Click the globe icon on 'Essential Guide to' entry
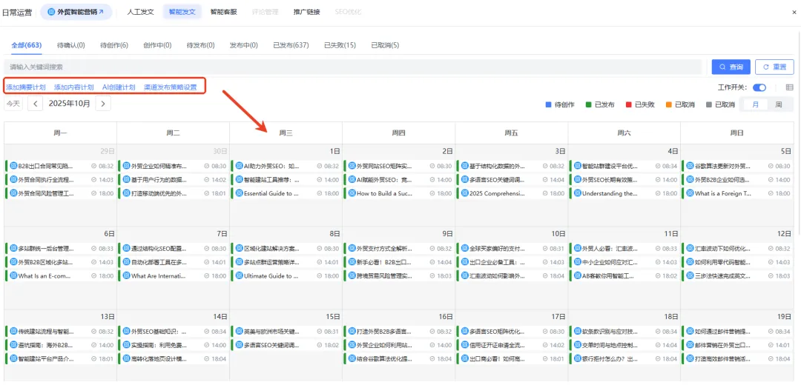 pyautogui.click(x=239, y=193)
